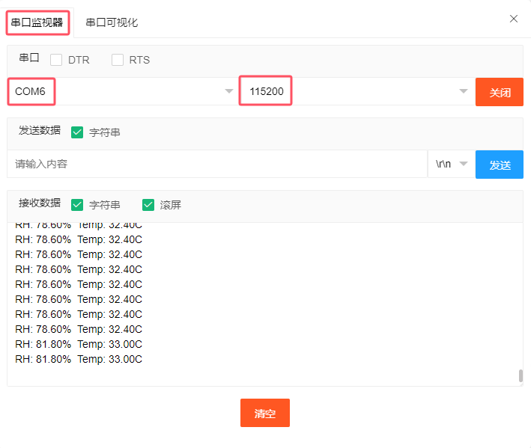Switch to the 串口监视器 tab

coord(37,22)
